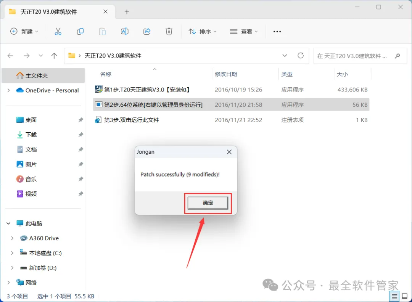
Task: Expand the address bar history dropdown
Action: (285, 56)
